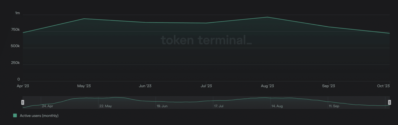Click the green Active users legend swatch
Image resolution: width=398 pixels, height=125 pixels.
coord(15,116)
